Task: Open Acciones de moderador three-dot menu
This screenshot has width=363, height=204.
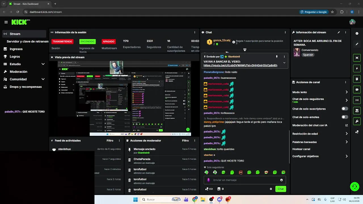Action: pos(195,141)
